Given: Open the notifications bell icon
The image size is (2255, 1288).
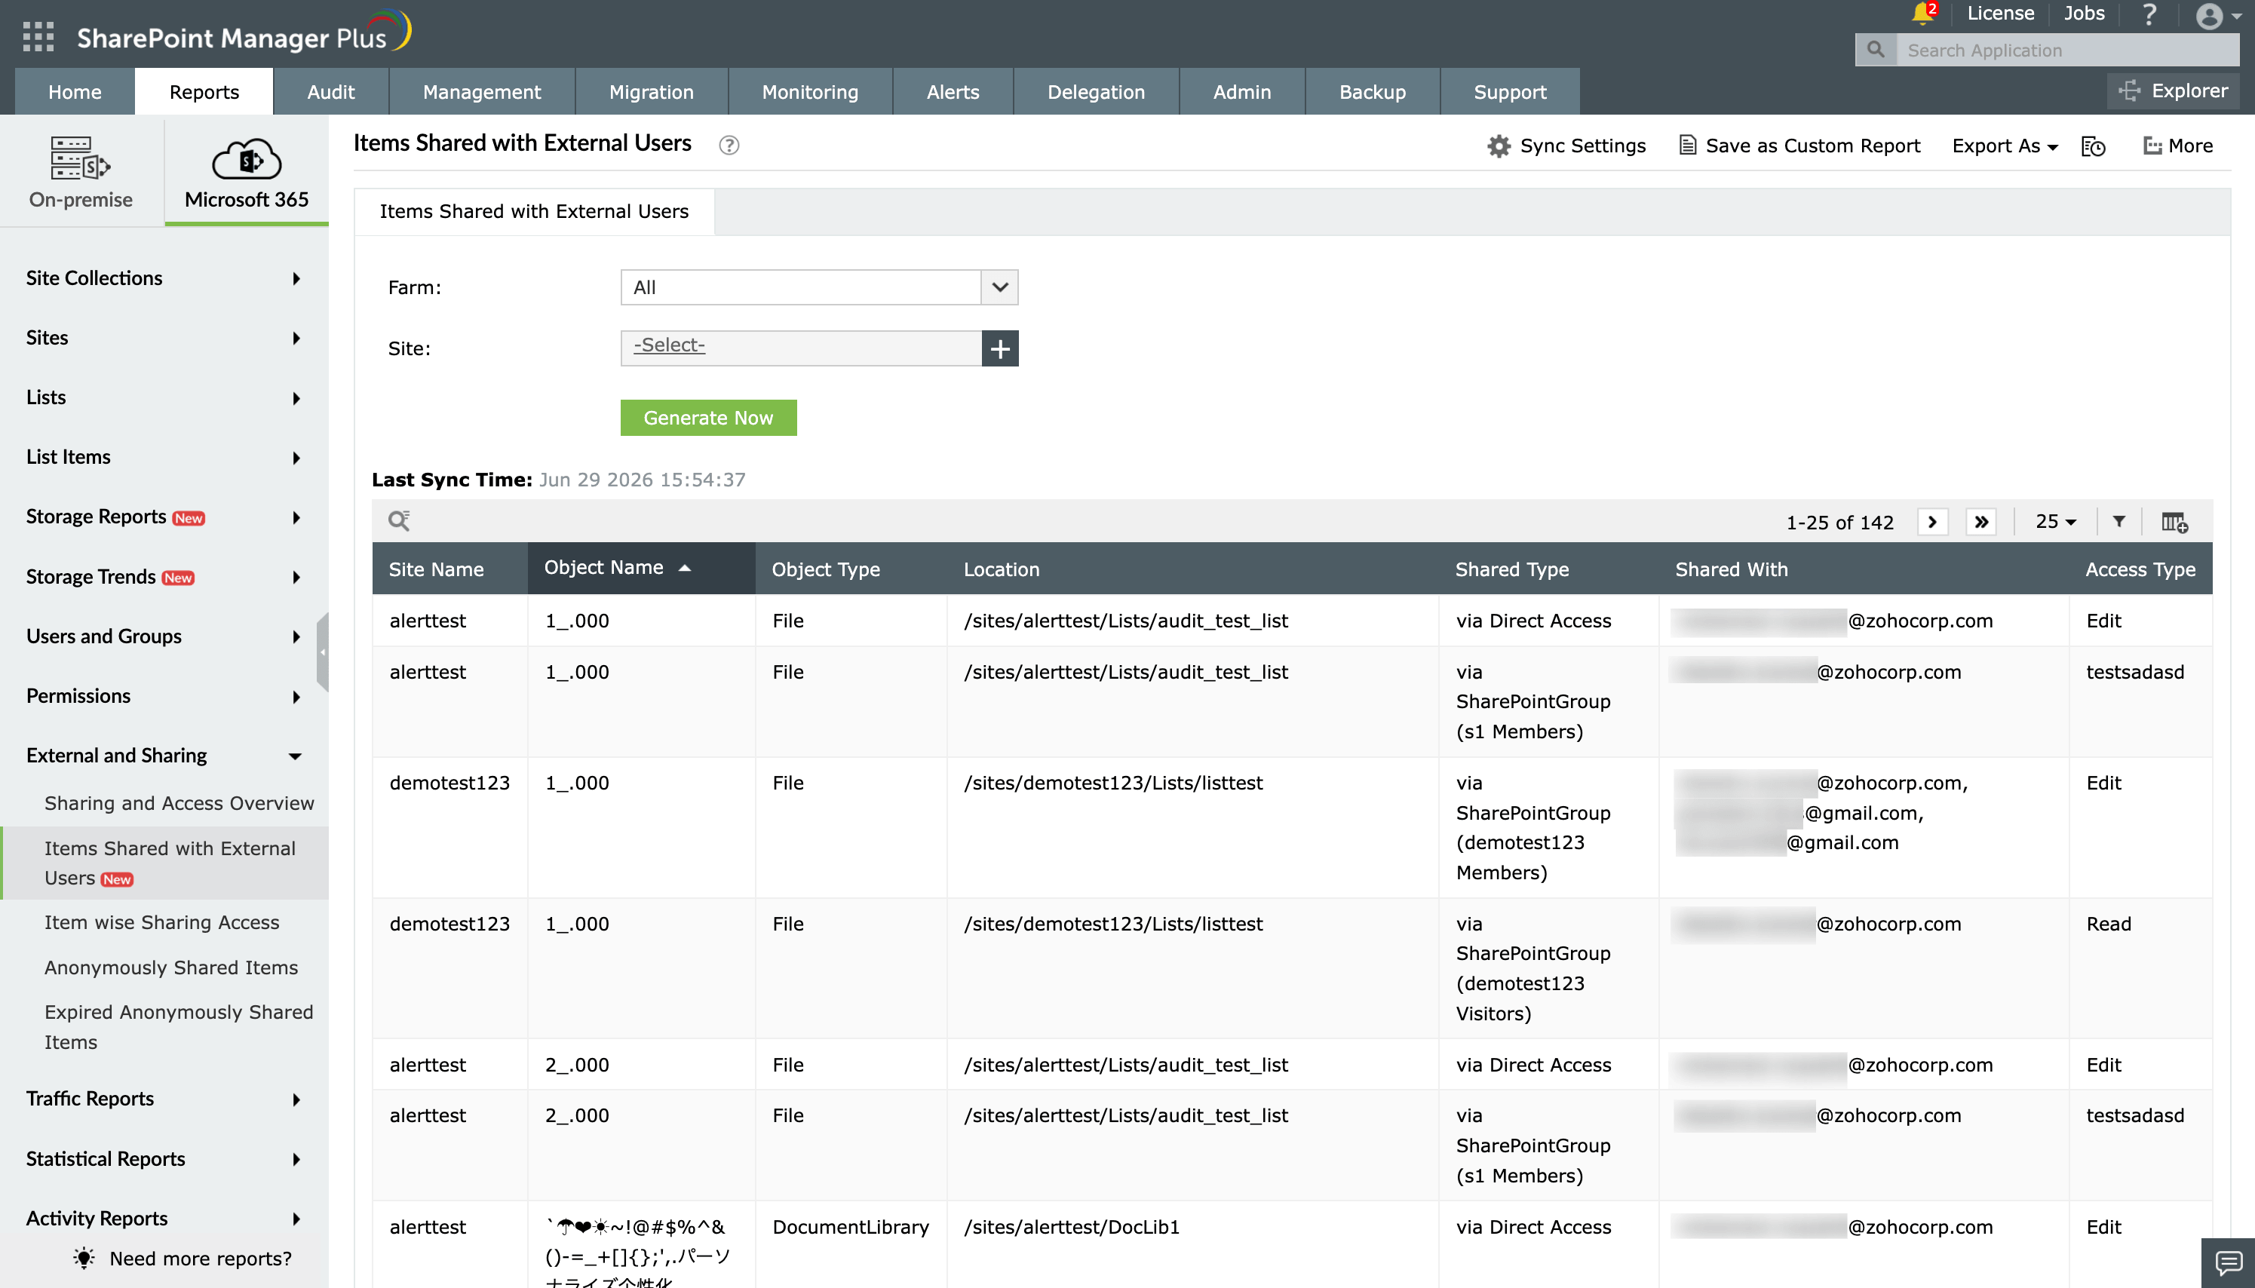Looking at the screenshot, I should pos(1922,14).
